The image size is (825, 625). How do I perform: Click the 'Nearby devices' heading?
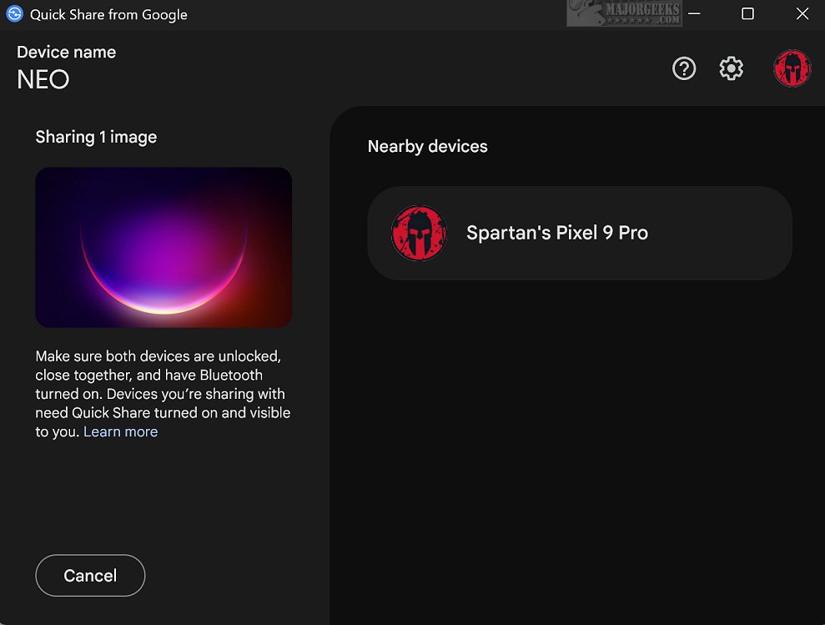tap(428, 146)
